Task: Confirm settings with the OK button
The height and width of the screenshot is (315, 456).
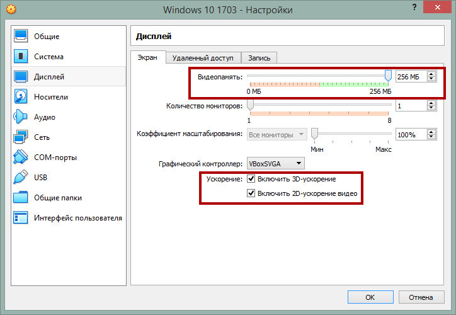Action: tap(370, 297)
